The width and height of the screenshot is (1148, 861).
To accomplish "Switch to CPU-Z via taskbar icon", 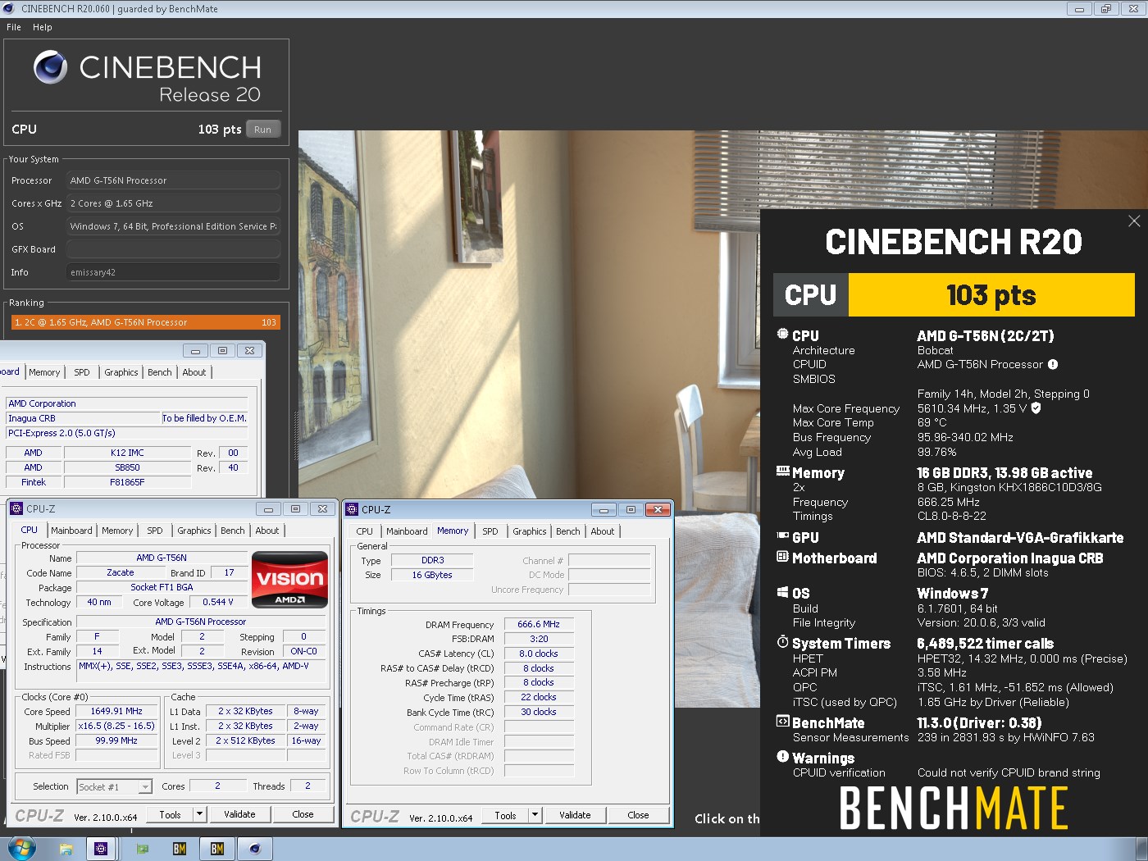I will click(x=101, y=849).
